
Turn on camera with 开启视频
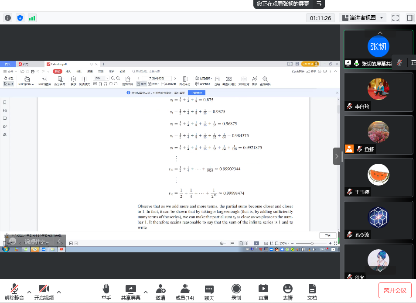[44, 291]
